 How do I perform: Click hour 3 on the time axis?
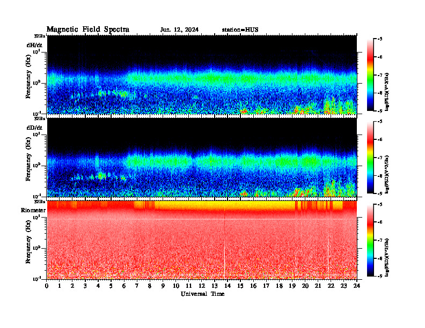(x=85, y=286)
